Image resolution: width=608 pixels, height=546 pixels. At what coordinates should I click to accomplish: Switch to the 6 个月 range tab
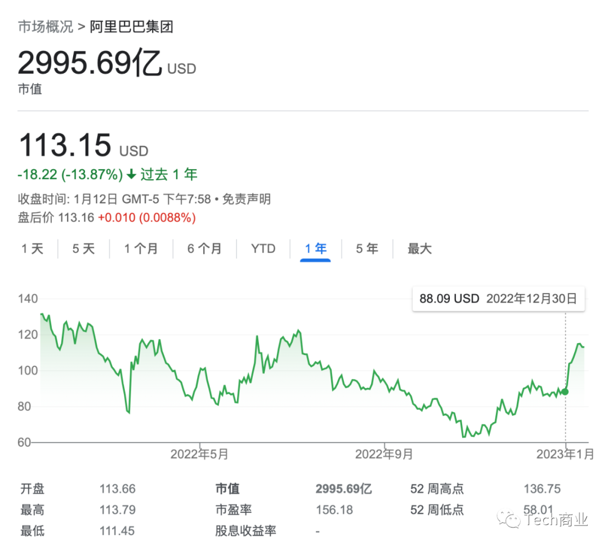tap(204, 248)
